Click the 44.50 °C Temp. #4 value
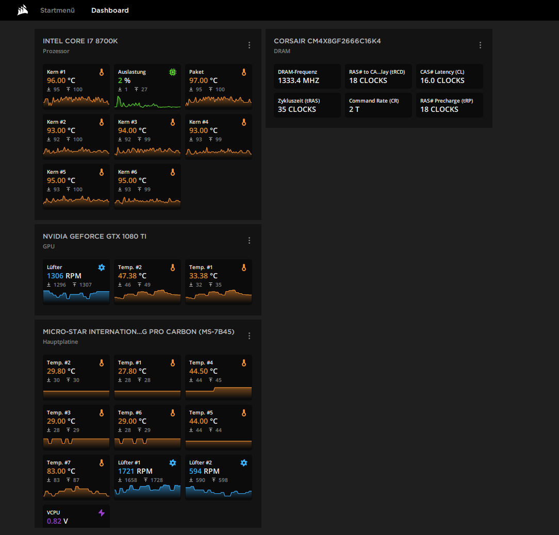The width and height of the screenshot is (559, 535). click(x=203, y=371)
